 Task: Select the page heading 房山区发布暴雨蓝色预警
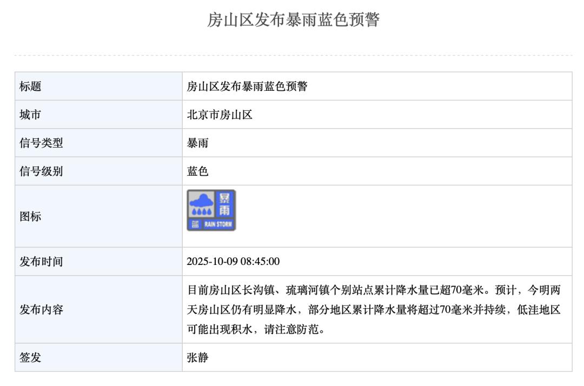tap(293, 20)
